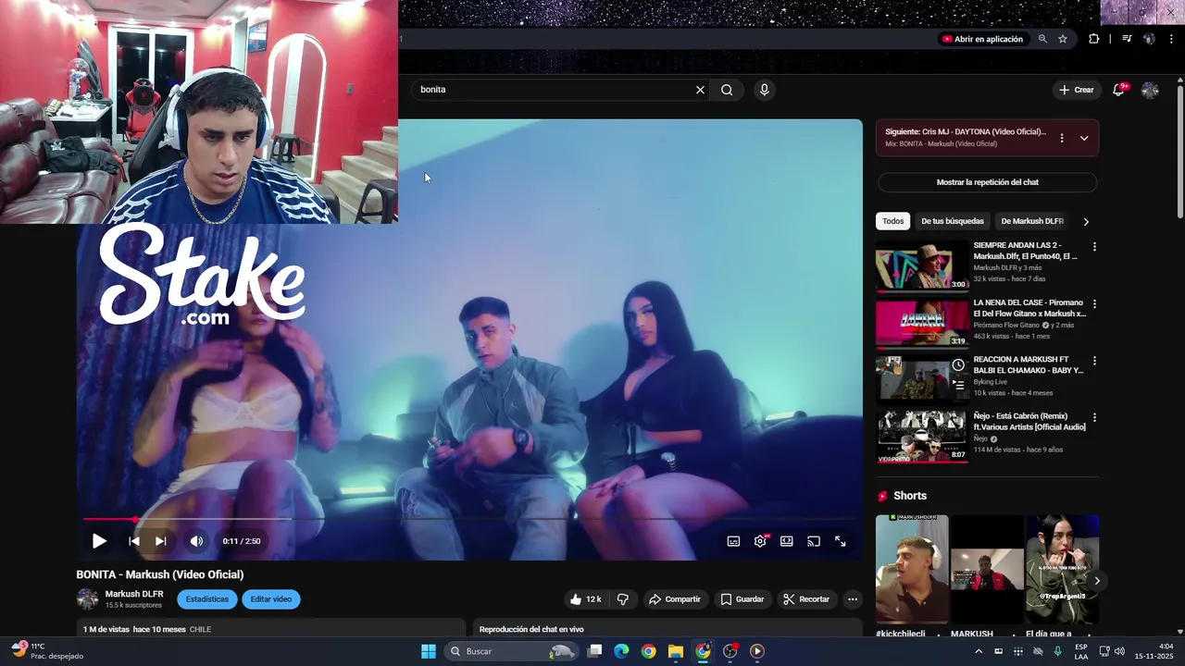Open more actions three-dot menu below video

tap(853, 599)
